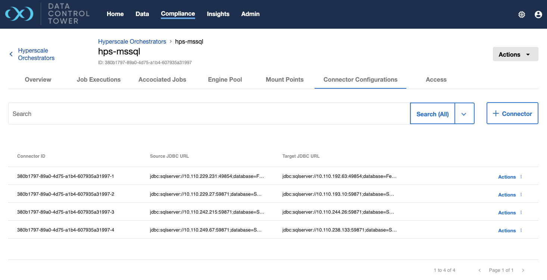547x280 pixels.
Task: Open Actions menu for the first connector row
Action: point(507,177)
